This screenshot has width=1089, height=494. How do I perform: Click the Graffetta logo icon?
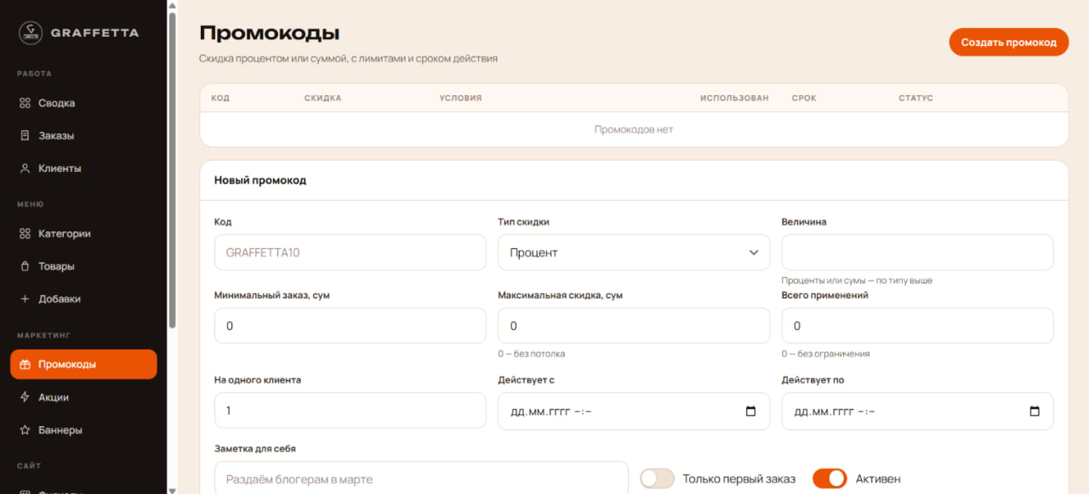[x=31, y=33]
